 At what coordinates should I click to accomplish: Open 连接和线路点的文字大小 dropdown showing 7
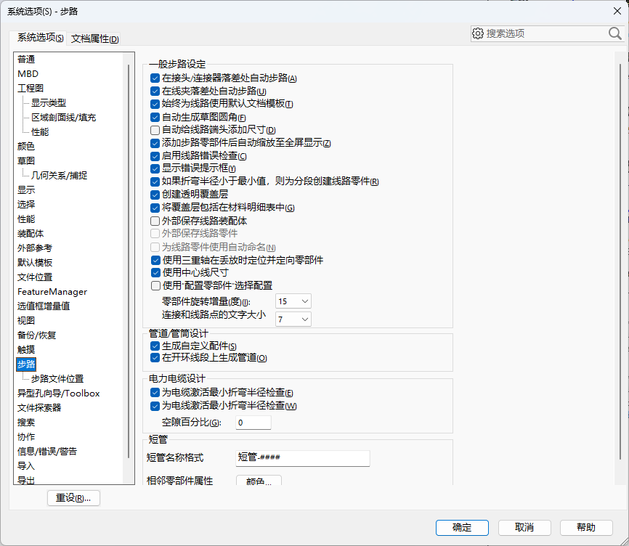(x=293, y=319)
